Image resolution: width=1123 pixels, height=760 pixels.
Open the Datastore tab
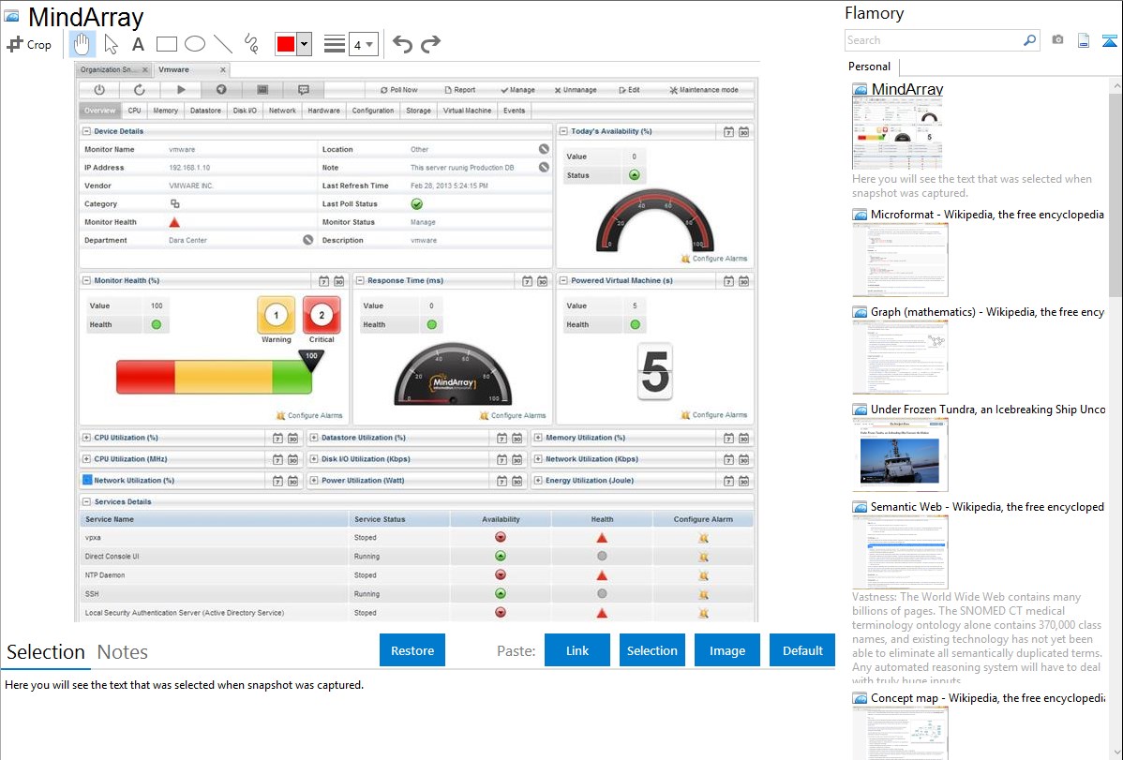(x=205, y=111)
